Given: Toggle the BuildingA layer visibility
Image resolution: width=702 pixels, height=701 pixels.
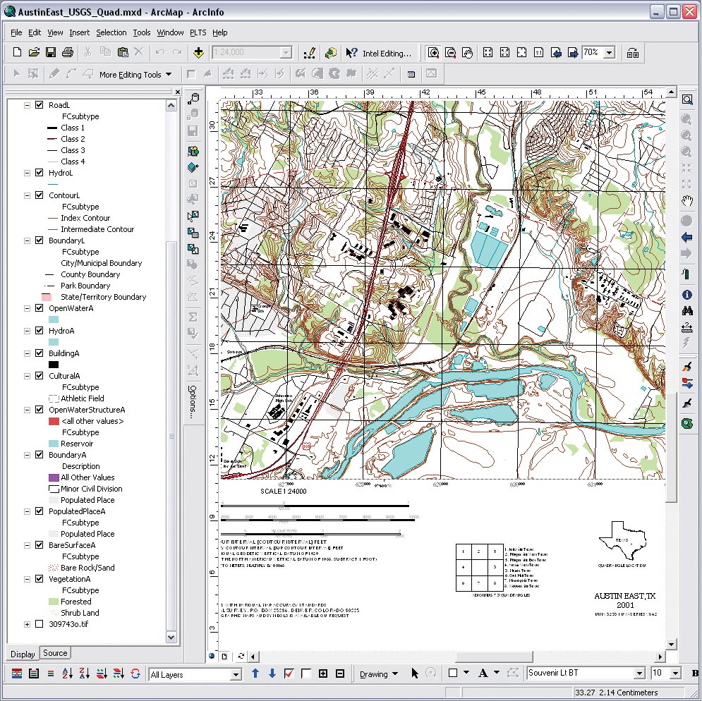Looking at the screenshot, I should coord(40,353).
